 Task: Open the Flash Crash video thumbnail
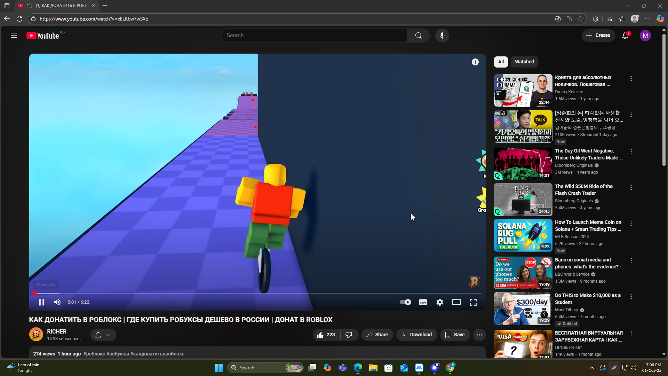(x=523, y=200)
